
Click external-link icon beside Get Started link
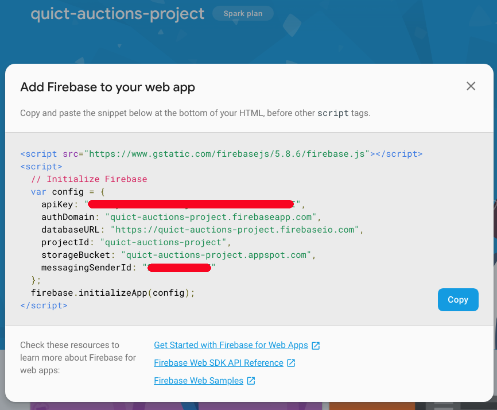(x=316, y=346)
